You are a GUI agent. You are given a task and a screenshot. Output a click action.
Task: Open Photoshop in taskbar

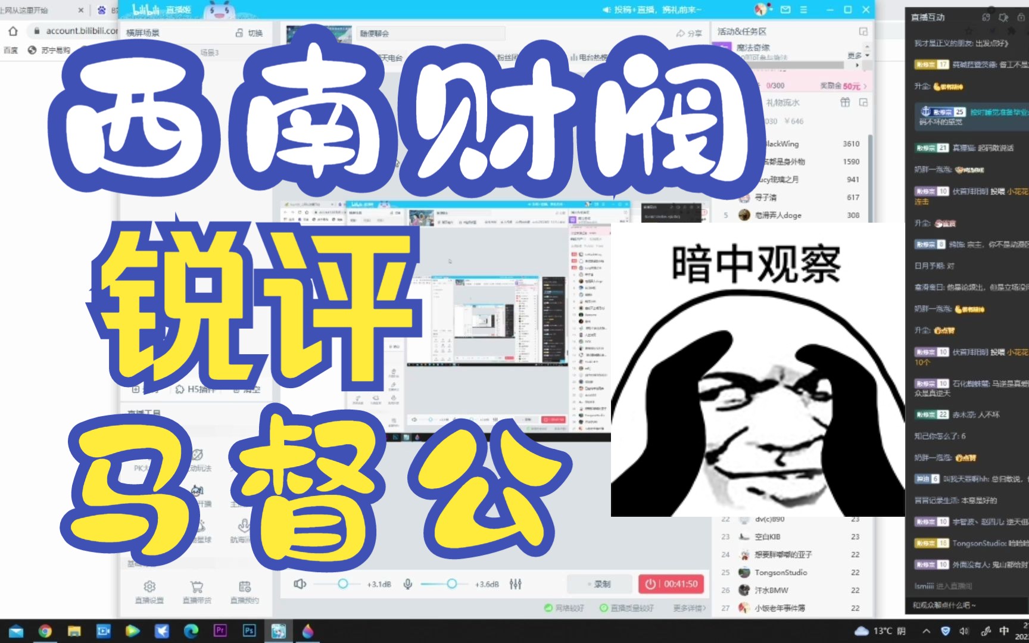point(250,630)
